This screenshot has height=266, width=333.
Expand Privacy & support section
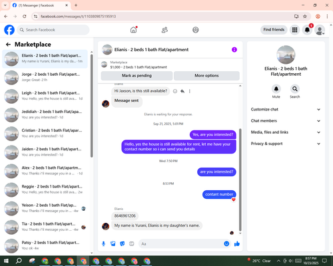click(286, 144)
